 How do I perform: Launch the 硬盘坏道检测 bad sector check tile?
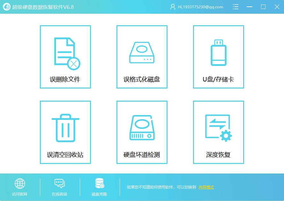click(142, 132)
